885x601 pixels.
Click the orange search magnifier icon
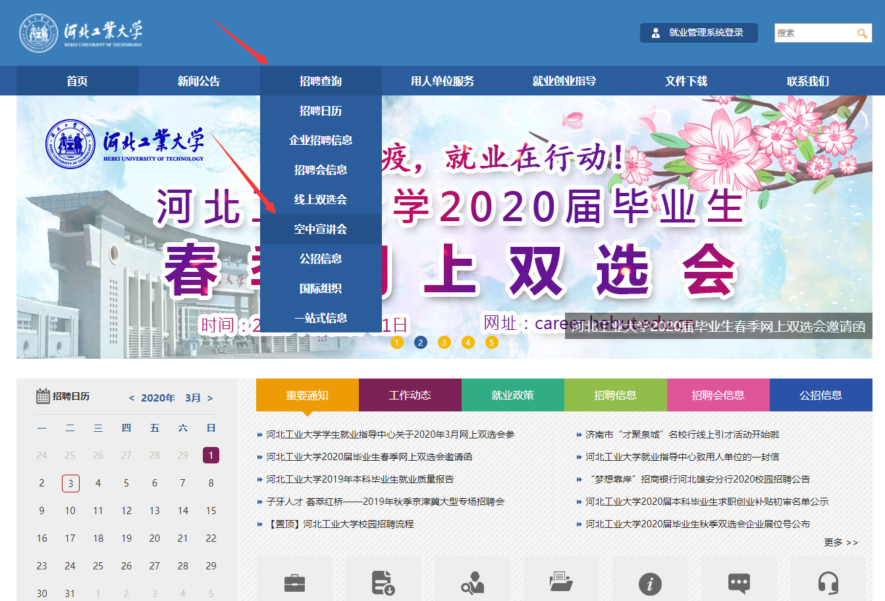pos(861,34)
